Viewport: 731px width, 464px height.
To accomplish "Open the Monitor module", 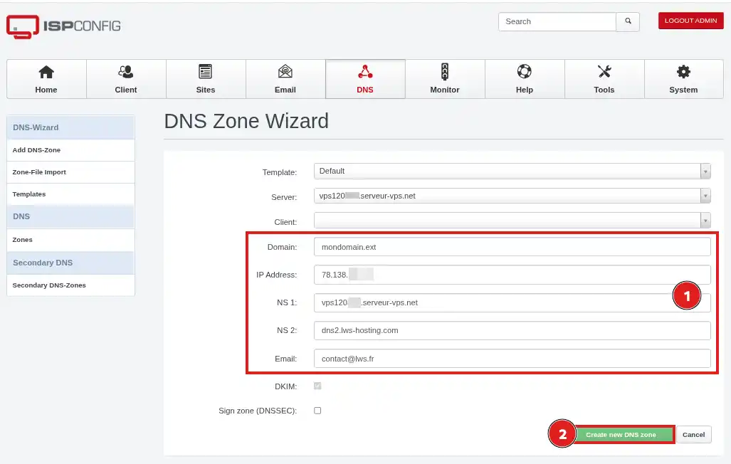I will [x=445, y=79].
